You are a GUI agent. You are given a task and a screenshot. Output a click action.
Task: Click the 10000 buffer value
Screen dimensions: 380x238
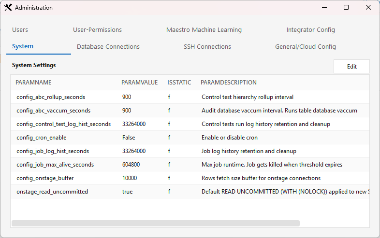(130, 178)
